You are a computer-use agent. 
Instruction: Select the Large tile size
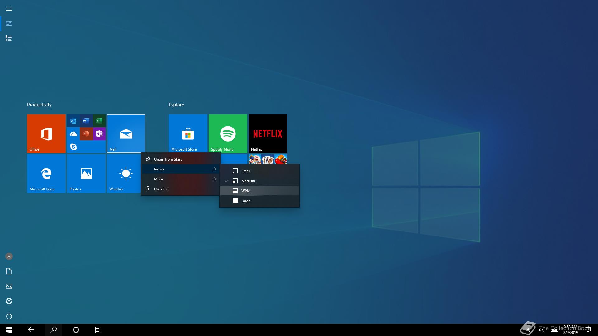[x=259, y=201]
